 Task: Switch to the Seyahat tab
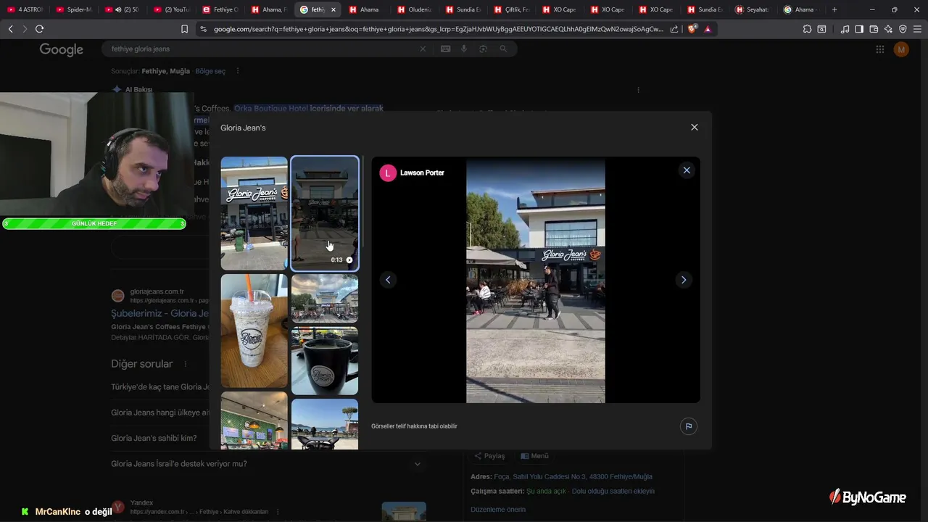(753, 9)
